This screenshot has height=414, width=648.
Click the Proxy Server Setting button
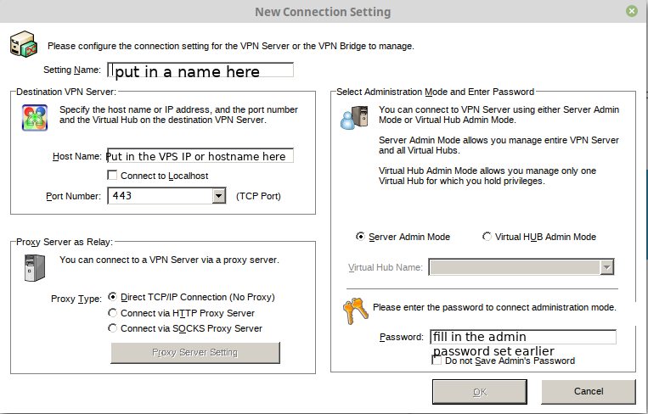(x=195, y=353)
